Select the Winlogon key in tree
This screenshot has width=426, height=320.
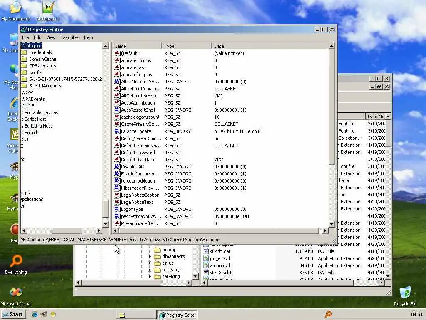tap(31, 46)
